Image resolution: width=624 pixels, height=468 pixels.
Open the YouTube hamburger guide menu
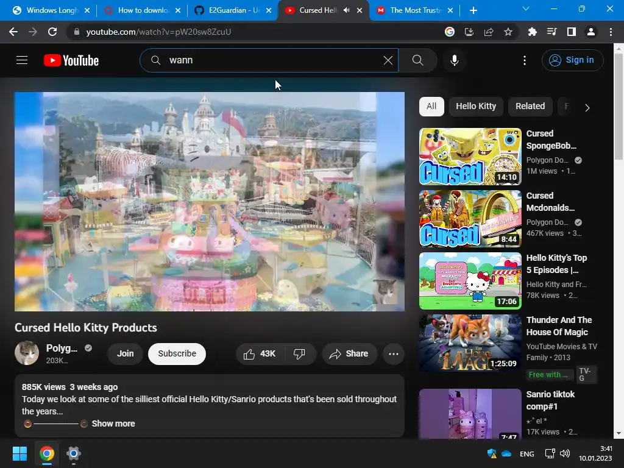point(22,60)
